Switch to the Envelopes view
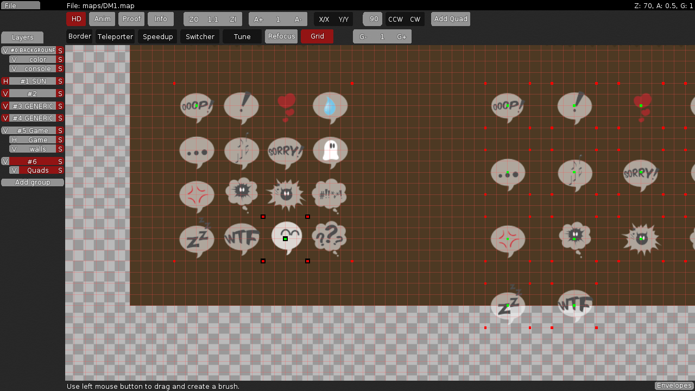 pyautogui.click(x=674, y=385)
